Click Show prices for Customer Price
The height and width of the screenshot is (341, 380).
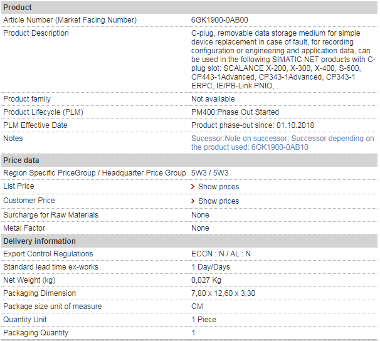218,201
